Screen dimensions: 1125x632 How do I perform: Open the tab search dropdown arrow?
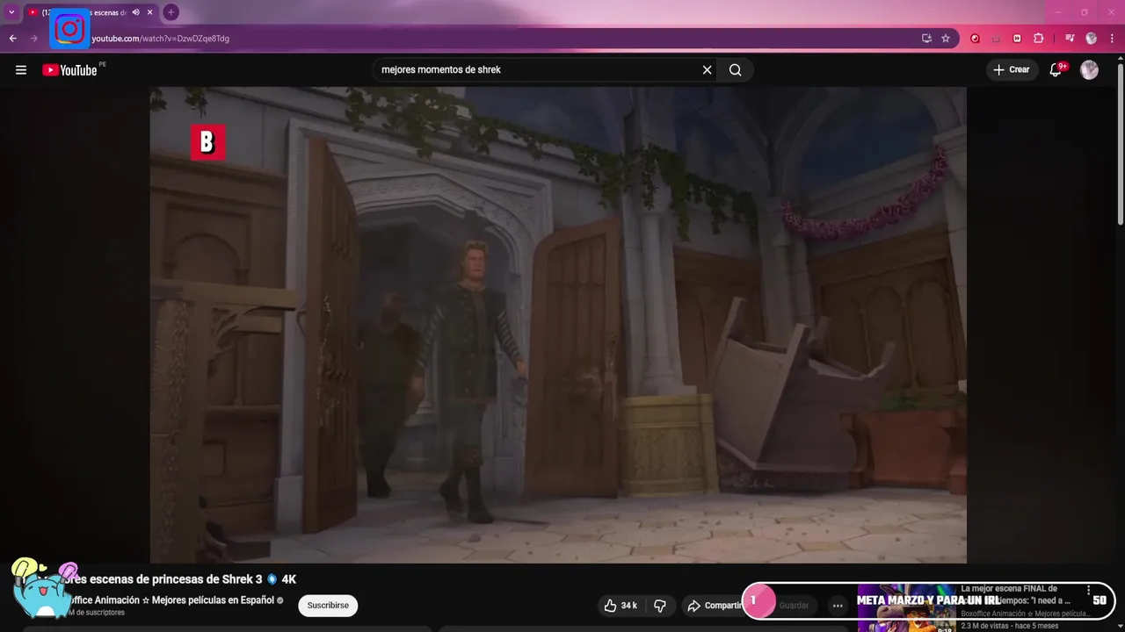(x=11, y=12)
